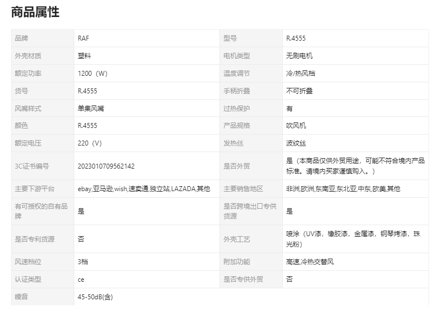
Task: Click the 波纹丝 heating wire value
Action: tap(296, 143)
